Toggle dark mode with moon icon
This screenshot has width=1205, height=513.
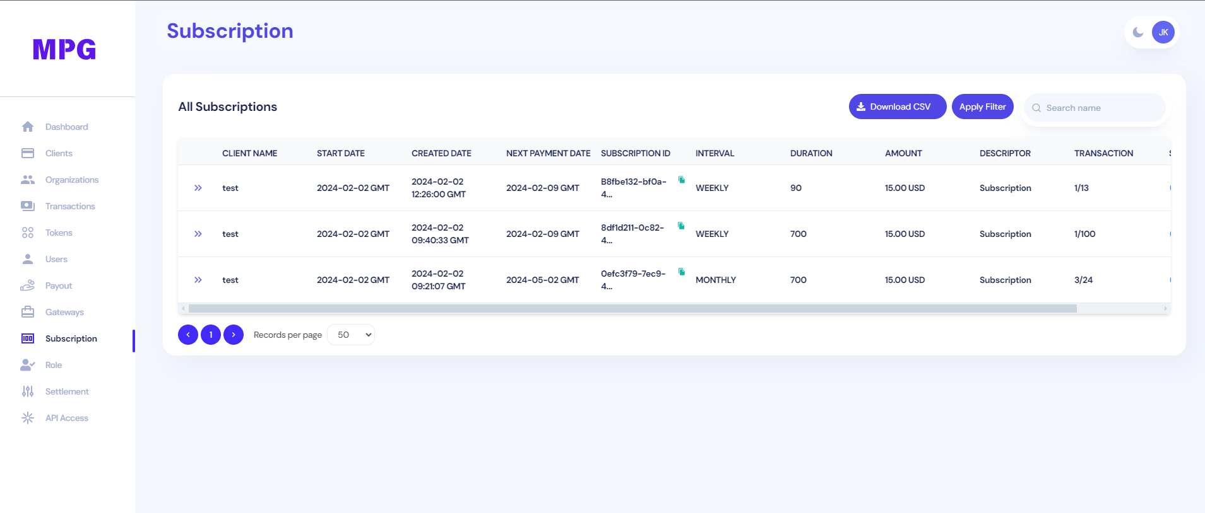[x=1138, y=32]
